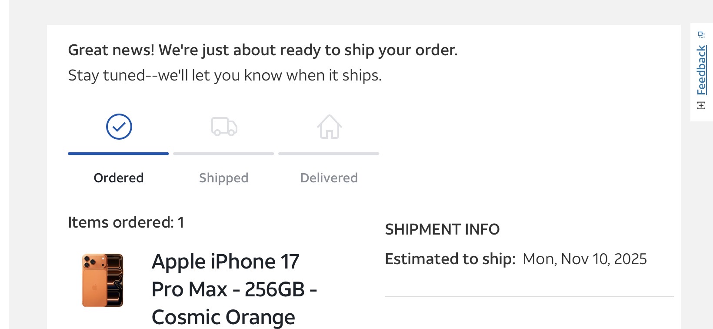This screenshot has height=329, width=713.
Task: Click the gray Delivered progress bar
Action: coord(329,154)
